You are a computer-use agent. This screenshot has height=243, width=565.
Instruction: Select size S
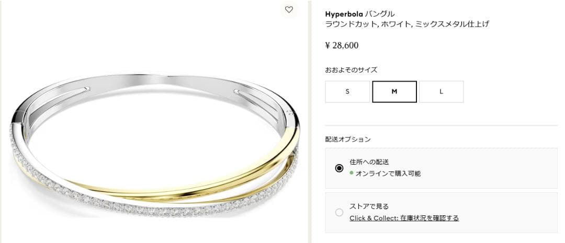(x=347, y=92)
